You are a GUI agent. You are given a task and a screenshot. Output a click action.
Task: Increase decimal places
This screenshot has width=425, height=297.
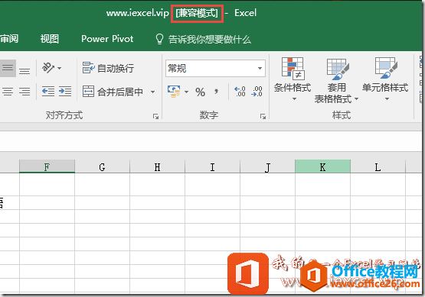[x=240, y=92]
